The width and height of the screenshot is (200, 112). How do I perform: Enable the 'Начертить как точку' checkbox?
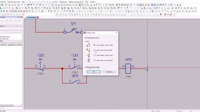coord(85,67)
